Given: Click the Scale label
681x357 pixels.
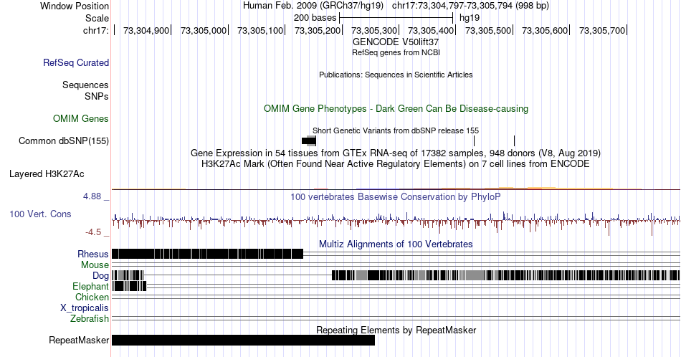Looking at the screenshot, I should [97, 18].
